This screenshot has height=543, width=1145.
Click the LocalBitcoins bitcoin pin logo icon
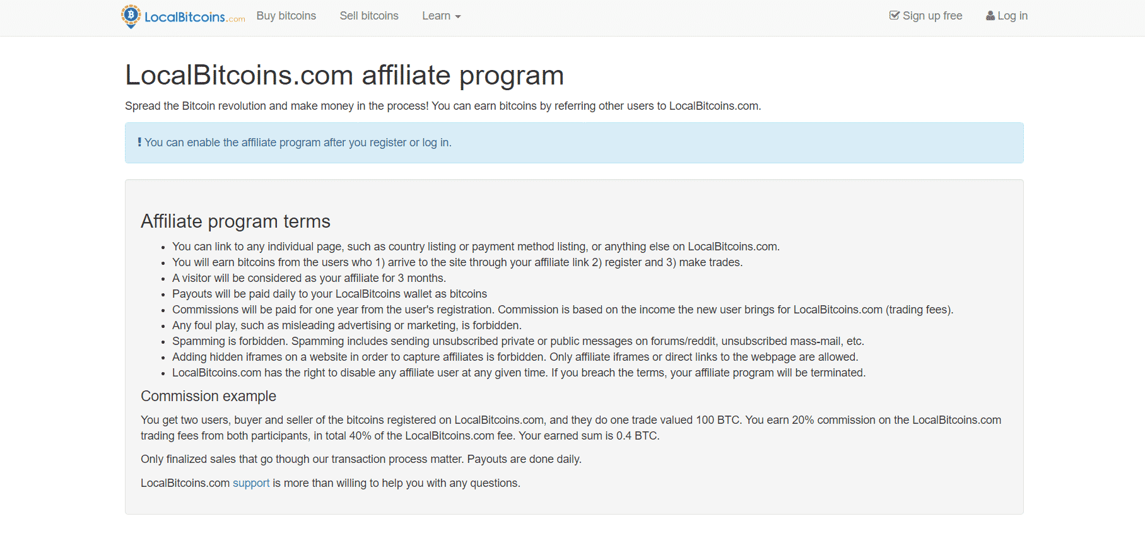pos(131,16)
